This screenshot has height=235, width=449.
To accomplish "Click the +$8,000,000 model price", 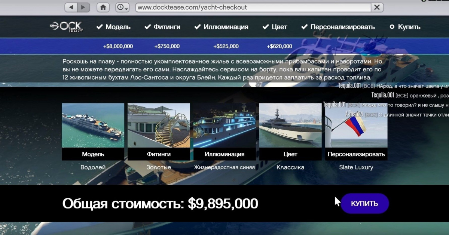I will point(118,46).
